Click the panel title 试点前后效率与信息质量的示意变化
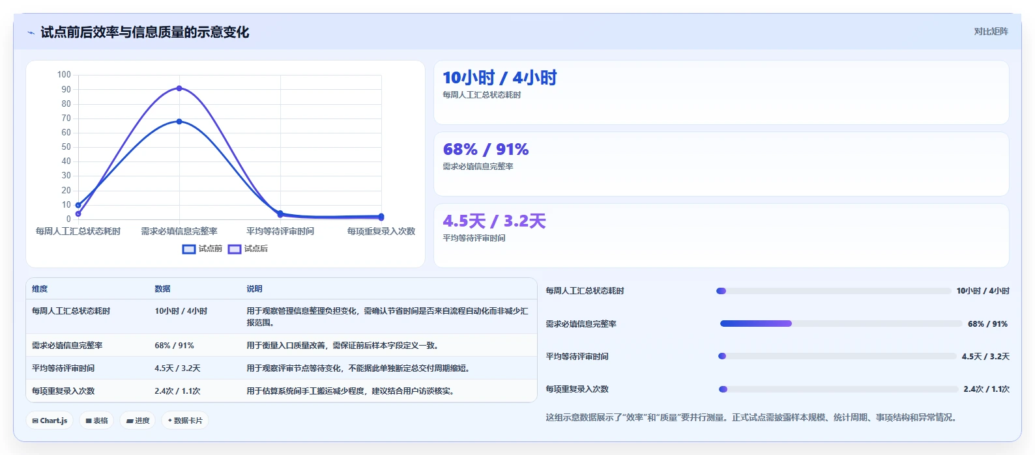The width and height of the screenshot is (1035, 455). pos(145,33)
